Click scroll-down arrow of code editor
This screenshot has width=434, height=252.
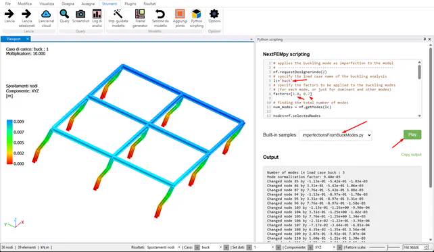[x=420, y=116]
